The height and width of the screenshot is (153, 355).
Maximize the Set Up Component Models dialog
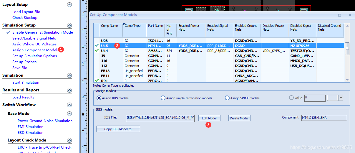tap(339, 15)
